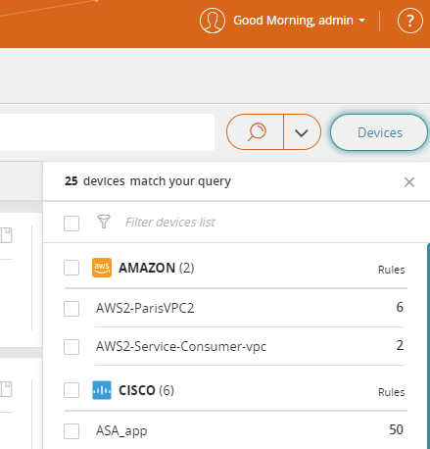Image resolution: width=430 pixels, height=449 pixels.
Task: Click the upper bookmark icon at left edge
Action: point(6,235)
